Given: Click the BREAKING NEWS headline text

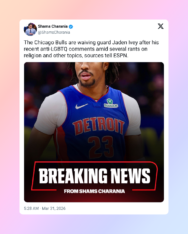Looking at the screenshot, I should click(x=95, y=176).
